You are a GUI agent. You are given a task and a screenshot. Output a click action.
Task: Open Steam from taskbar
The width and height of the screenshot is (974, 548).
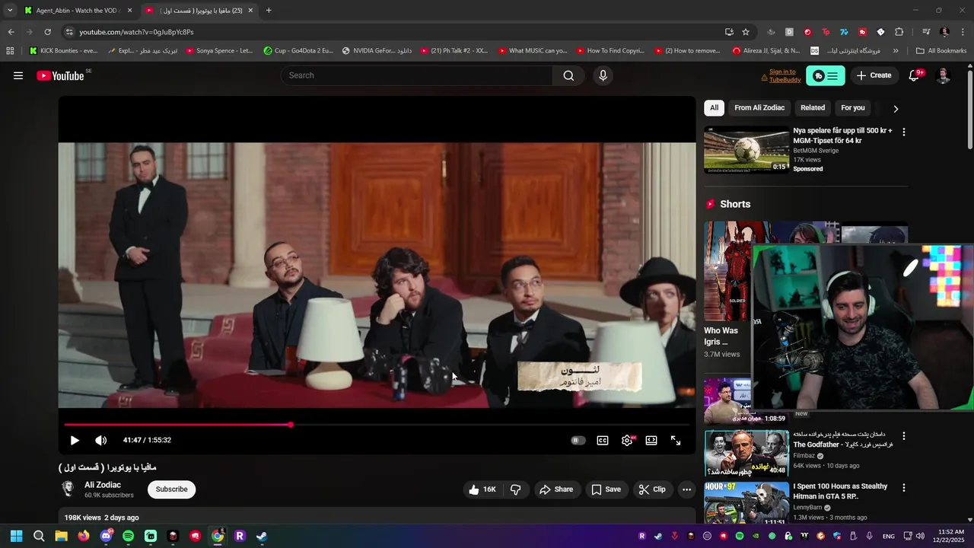click(x=262, y=536)
